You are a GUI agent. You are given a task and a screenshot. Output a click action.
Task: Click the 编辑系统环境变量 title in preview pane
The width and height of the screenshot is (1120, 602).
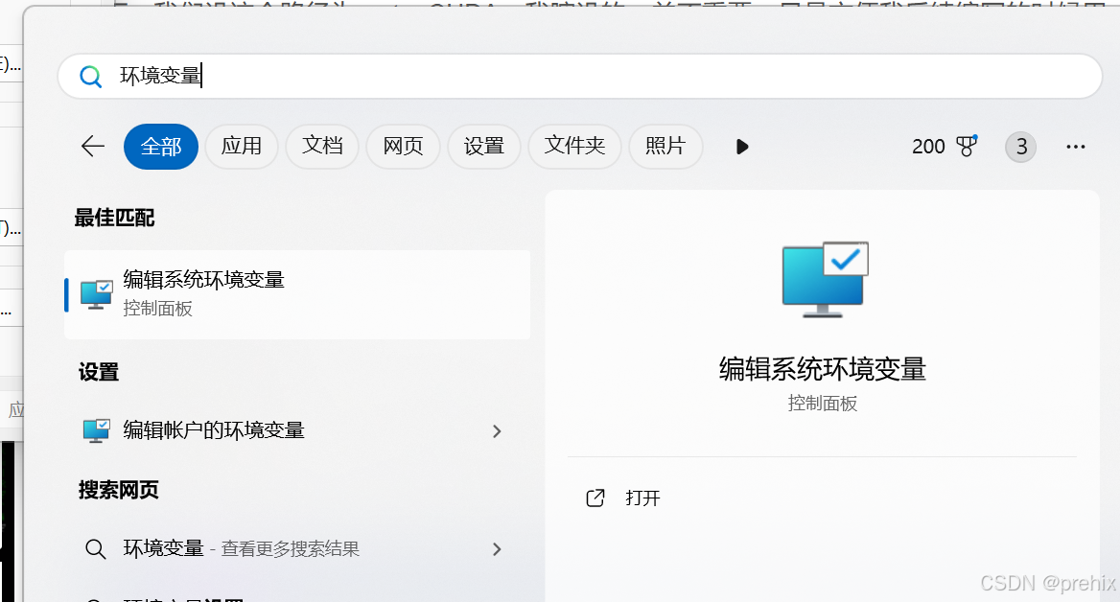pos(822,369)
